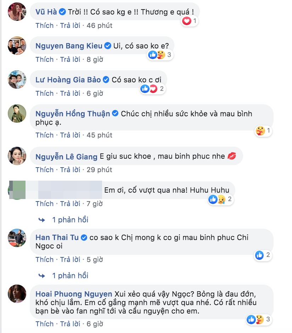292x333 pixels.
Task: Click the care reaction icon under Nguyen Bang Kieu's comment
Action: tap(161, 54)
